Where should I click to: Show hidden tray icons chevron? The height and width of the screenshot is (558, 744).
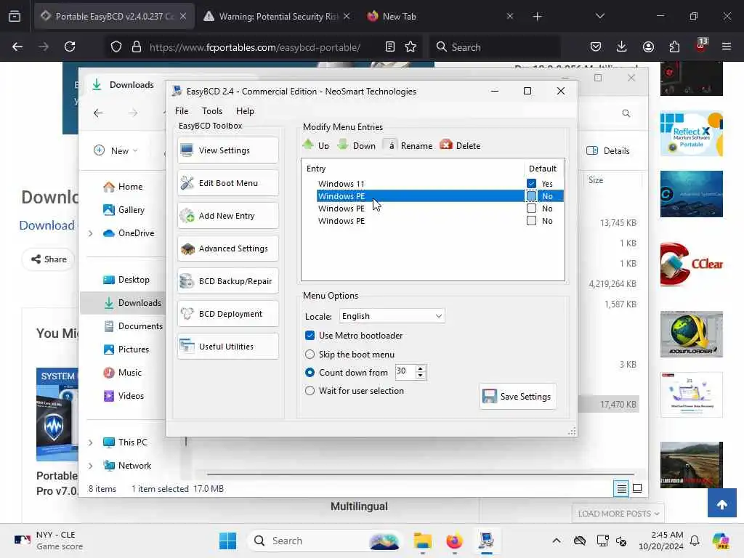pos(557,541)
